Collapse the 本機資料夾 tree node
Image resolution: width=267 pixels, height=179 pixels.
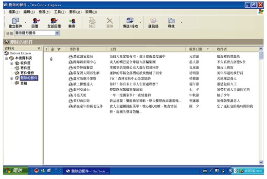point(6,59)
